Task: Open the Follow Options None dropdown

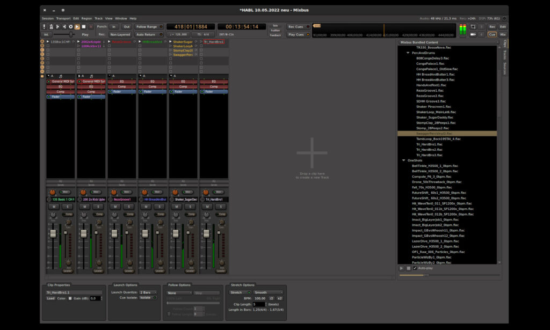Action: [179, 293]
